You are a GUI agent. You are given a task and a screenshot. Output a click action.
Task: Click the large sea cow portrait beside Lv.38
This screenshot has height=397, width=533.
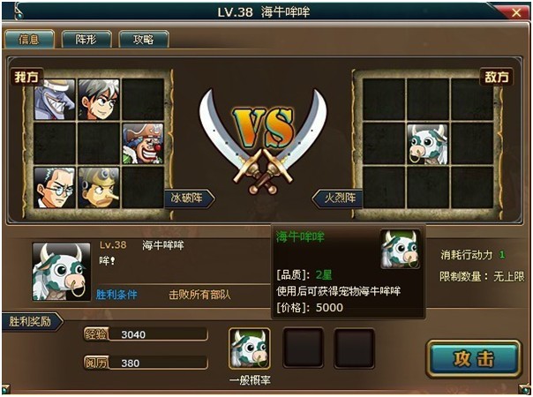62,272
